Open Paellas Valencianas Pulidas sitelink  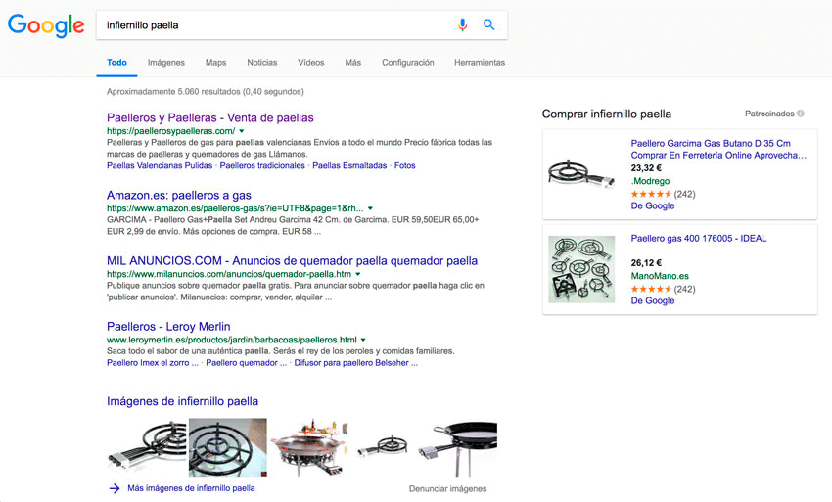(160, 165)
